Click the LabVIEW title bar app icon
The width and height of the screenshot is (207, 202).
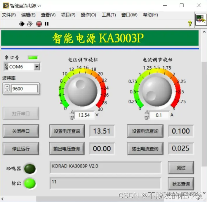tap(6, 6)
